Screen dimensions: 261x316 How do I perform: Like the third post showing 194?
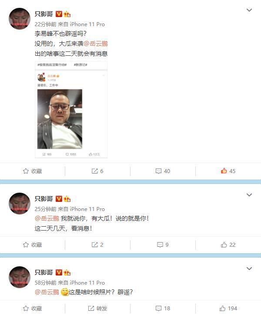(228, 308)
